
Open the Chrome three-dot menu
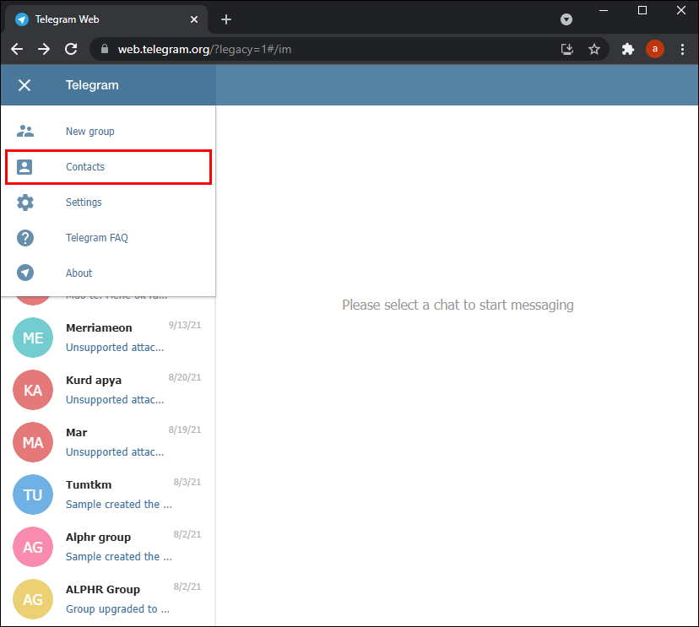pyautogui.click(x=683, y=49)
